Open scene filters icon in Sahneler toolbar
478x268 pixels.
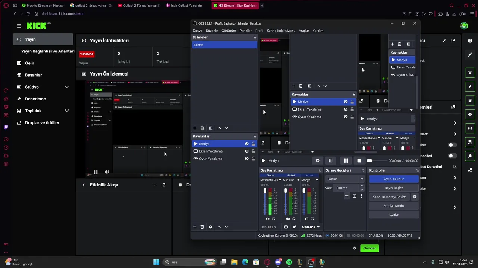[211, 128]
